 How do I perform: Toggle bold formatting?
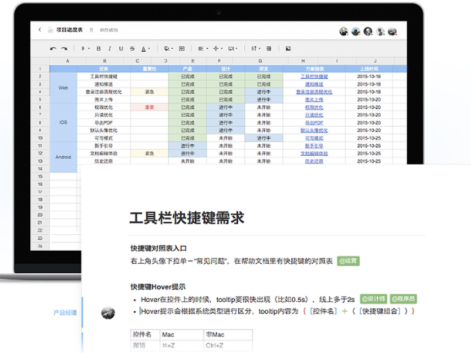tap(98, 49)
